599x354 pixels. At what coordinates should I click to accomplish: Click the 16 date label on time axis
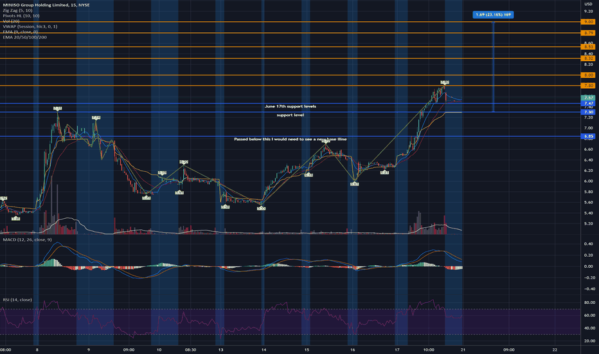(x=353, y=349)
